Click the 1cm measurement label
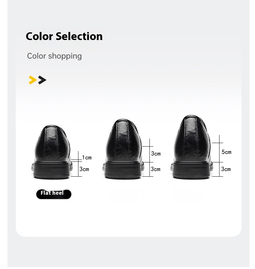The height and width of the screenshot is (269, 255). [x=87, y=158]
